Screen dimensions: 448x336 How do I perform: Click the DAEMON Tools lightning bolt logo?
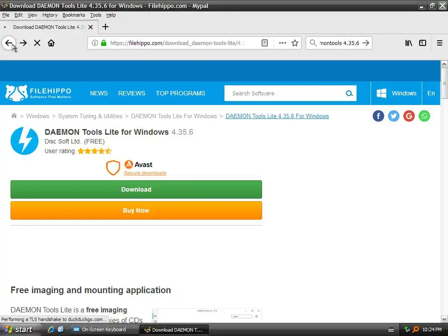click(x=24, y=141)
